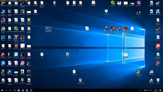This screenshot has height=92, width=163.
Task: Open the Windows Start menu
Action: point(2,90)
